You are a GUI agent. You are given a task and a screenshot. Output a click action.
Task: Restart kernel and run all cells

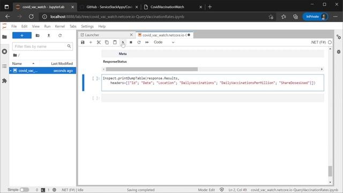[x=147, y=42]
